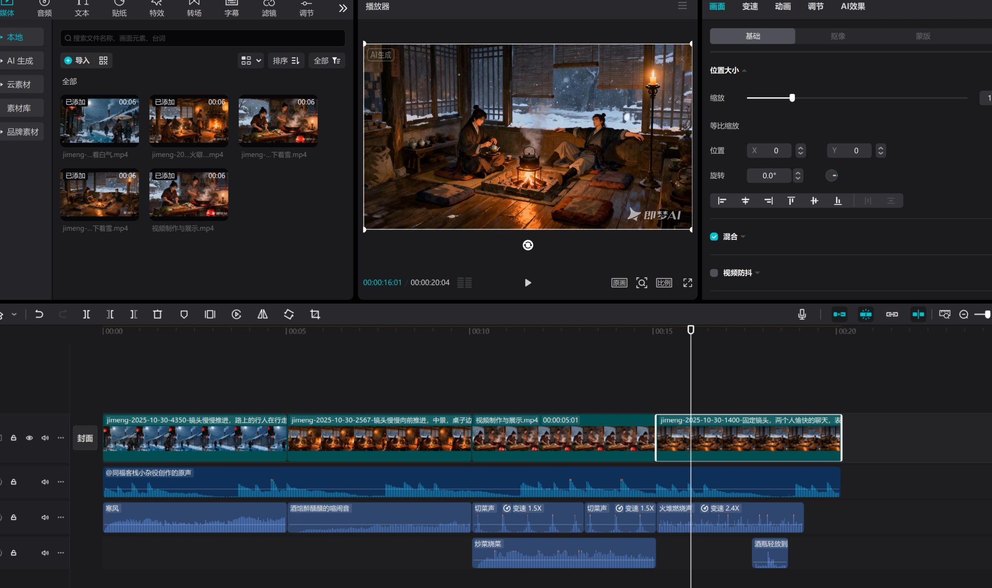
Task: Open the 抠像 sub-tab
Action: click(838, 36)
